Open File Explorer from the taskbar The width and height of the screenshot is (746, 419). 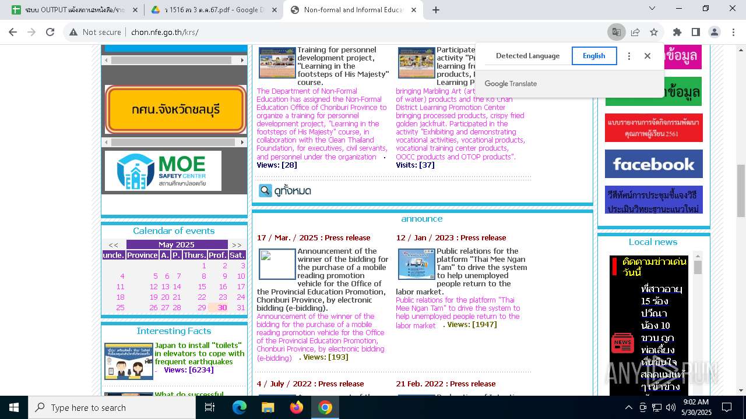pyautogui.click(x=268, y=407)
